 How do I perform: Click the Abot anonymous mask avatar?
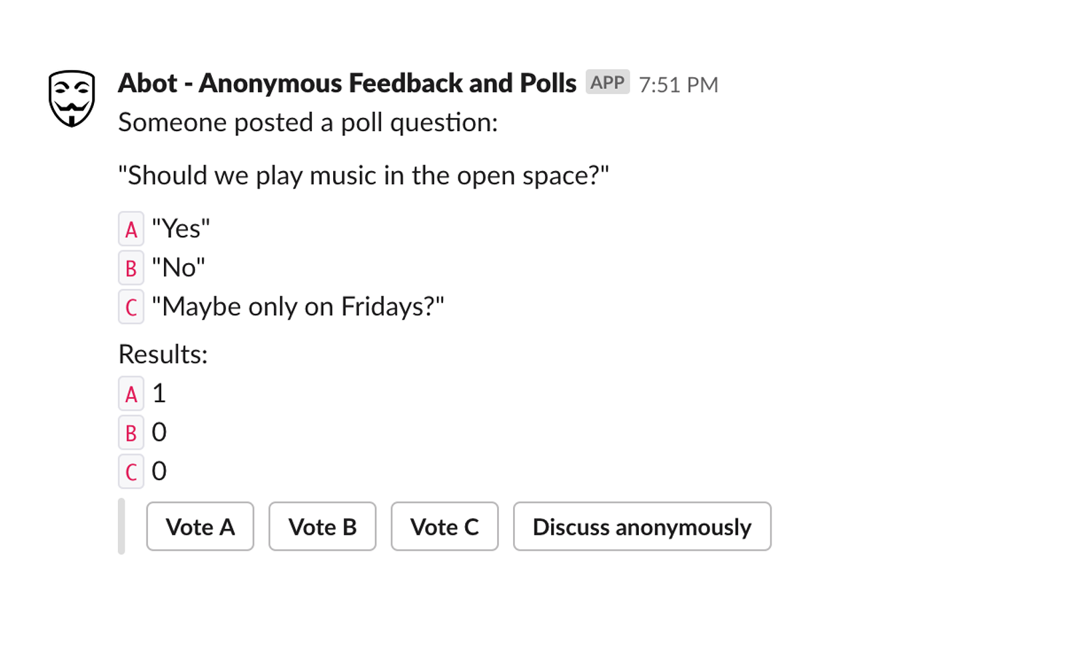pyautogui.click(x=72, y=99)
